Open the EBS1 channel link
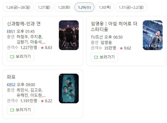Image resolution: width=167 pixels, height=123 pixels. click(11, 32)
